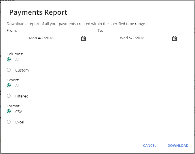195x154 pixels.
Task: Select the All radio button under Columns
Action: click(x=9, y=60)
